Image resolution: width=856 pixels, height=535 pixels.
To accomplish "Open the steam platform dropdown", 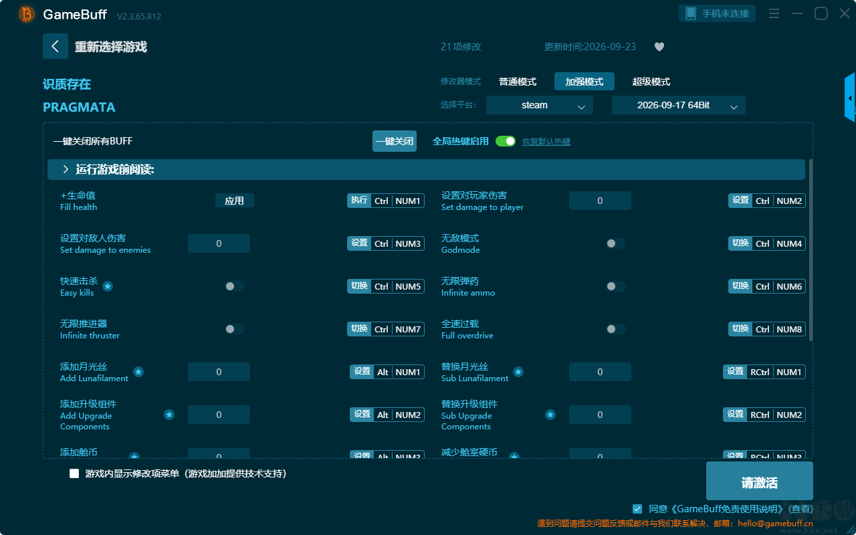I will [x=540, y=105].
